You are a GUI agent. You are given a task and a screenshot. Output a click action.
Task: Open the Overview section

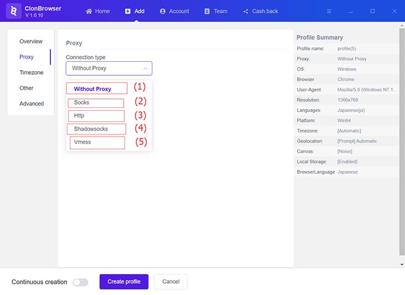coord(31,41)
